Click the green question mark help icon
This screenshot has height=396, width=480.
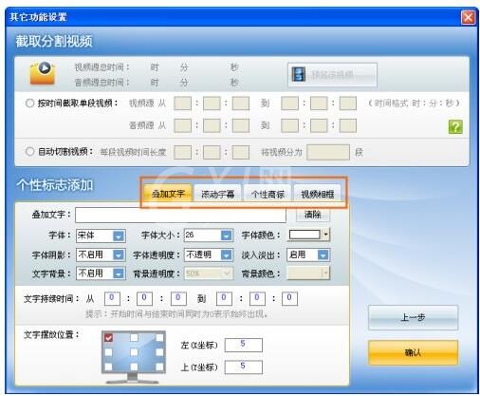(455, 126)
